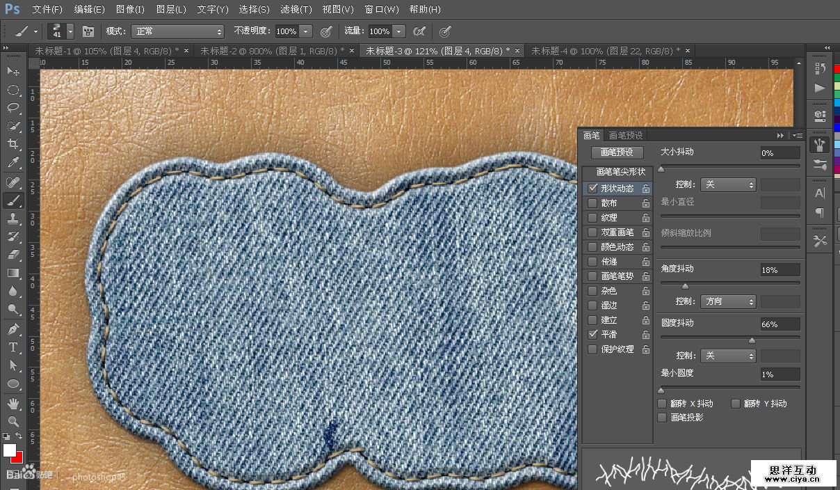This screenshot has height=490, width=840.
Task: Expand the 不透明度 opacity arrow
Action: 306,31
